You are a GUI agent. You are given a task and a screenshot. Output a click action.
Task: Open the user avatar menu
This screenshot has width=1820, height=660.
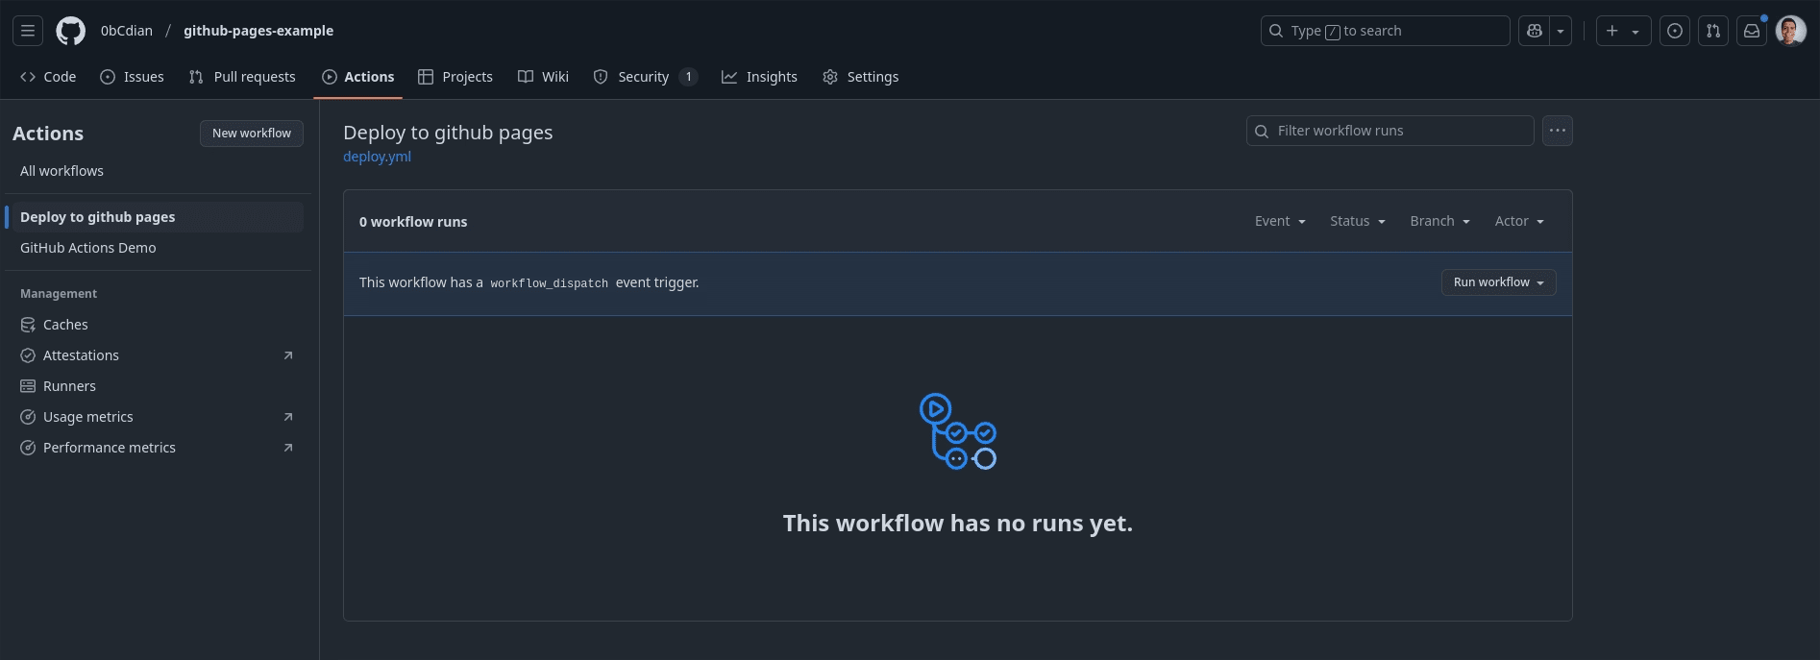click(x=1791, y=31)
